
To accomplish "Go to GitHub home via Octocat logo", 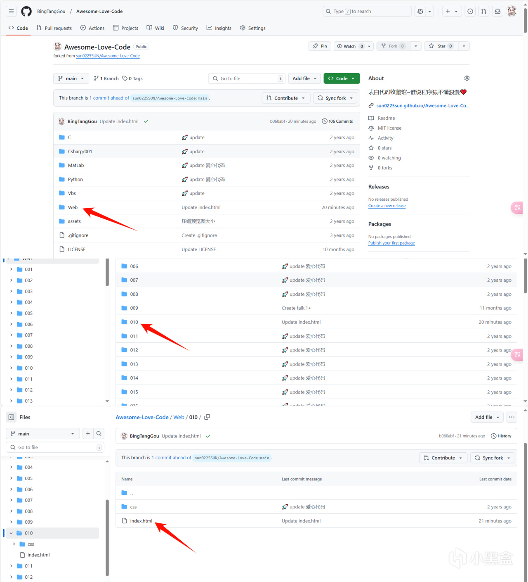I will [x=26, y=11].
